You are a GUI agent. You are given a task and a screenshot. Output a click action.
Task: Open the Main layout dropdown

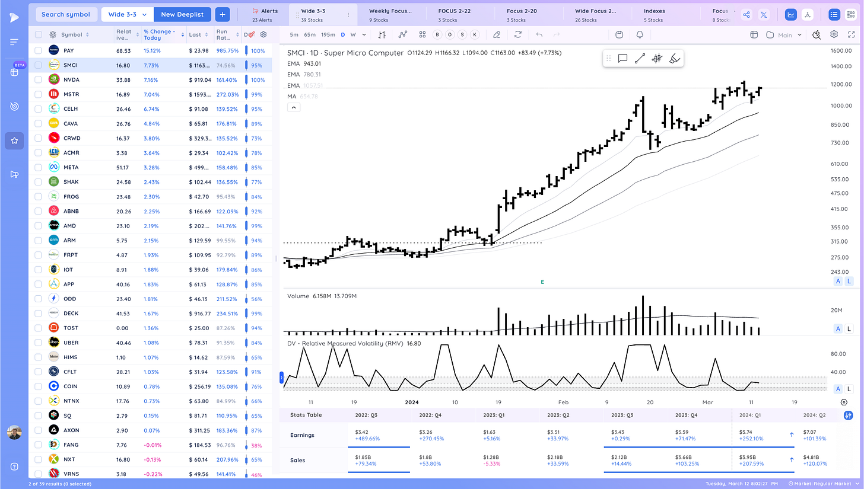[784, 35]
